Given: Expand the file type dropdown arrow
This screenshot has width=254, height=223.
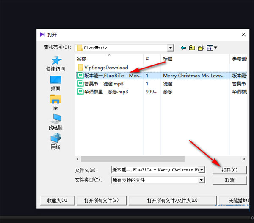Looking at the screenshot, I should pyautogui.click(x=201, y=180).
